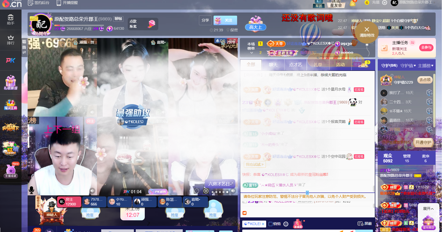Tick the 悄悄 whisper checkbox

pyautogui.click(x=270, y=224)
